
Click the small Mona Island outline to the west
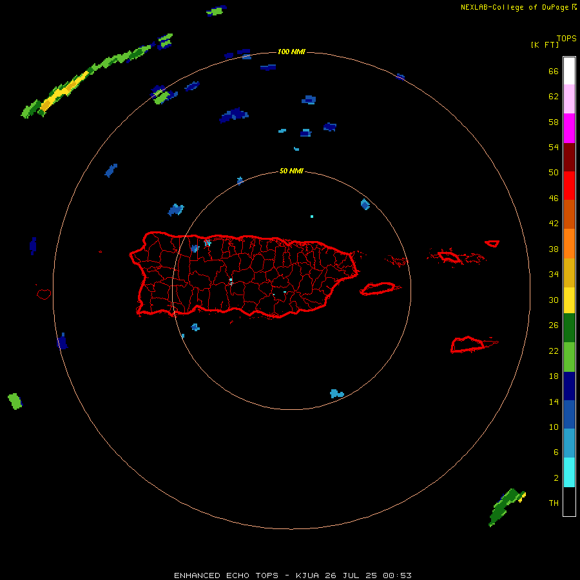[44, 294]
